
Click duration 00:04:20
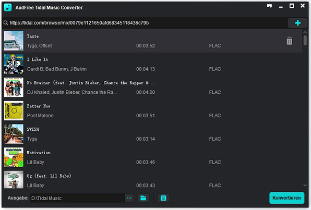coord(146,92)
